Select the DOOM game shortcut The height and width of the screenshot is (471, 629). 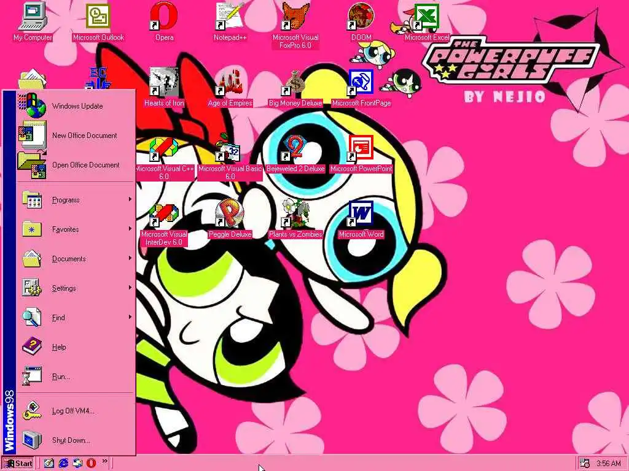click(x=361, y=22)
